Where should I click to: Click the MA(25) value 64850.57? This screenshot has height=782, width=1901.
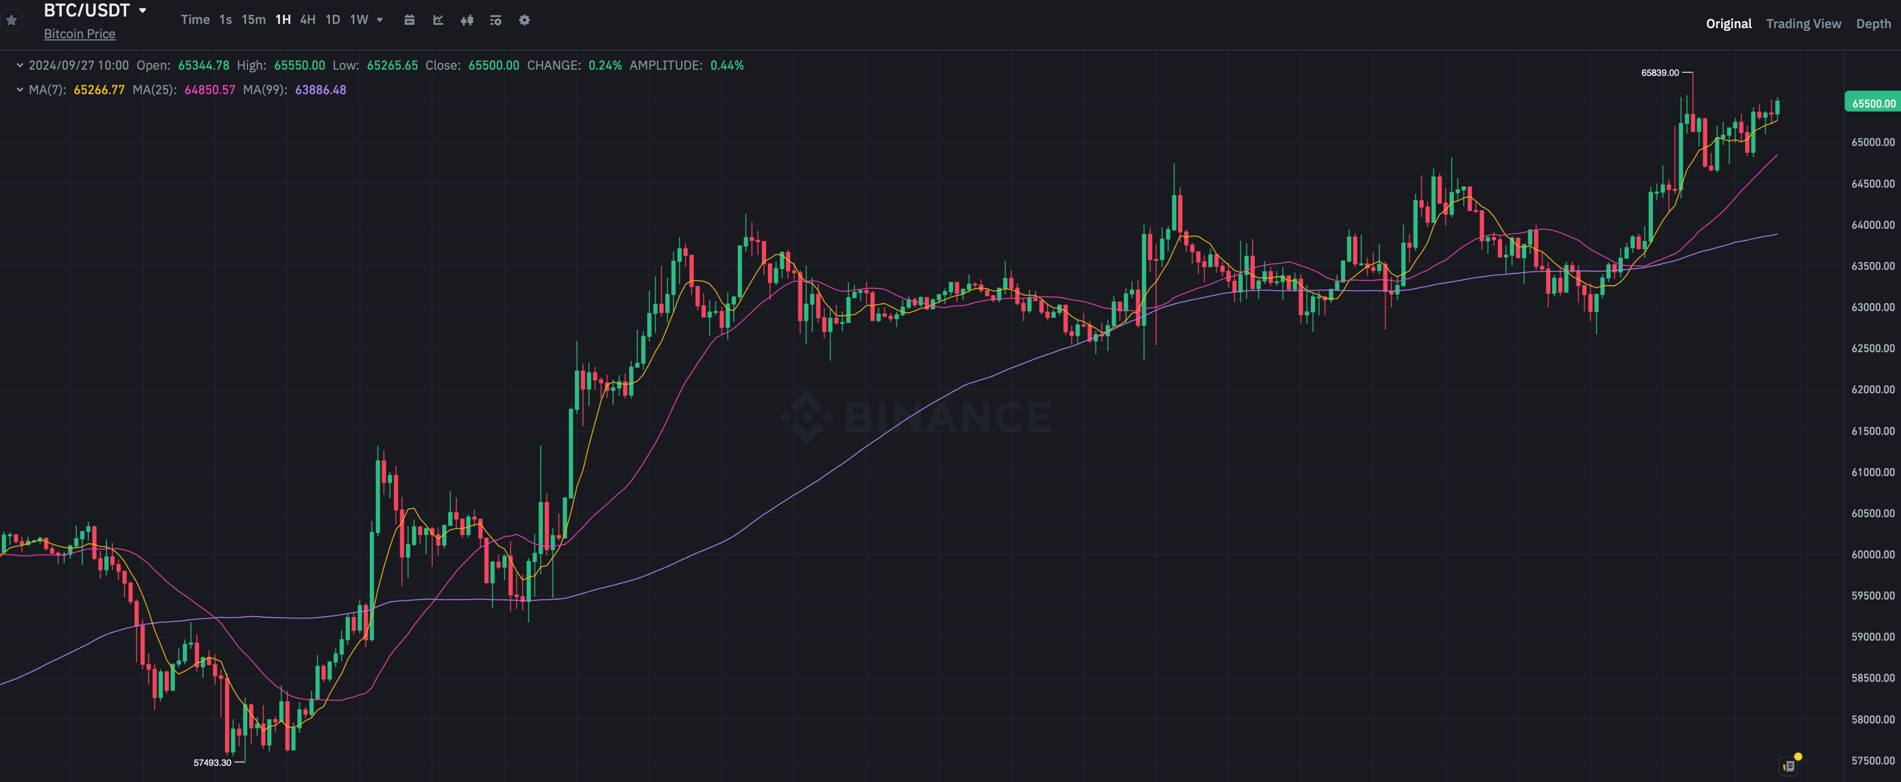tap(210, 90)
